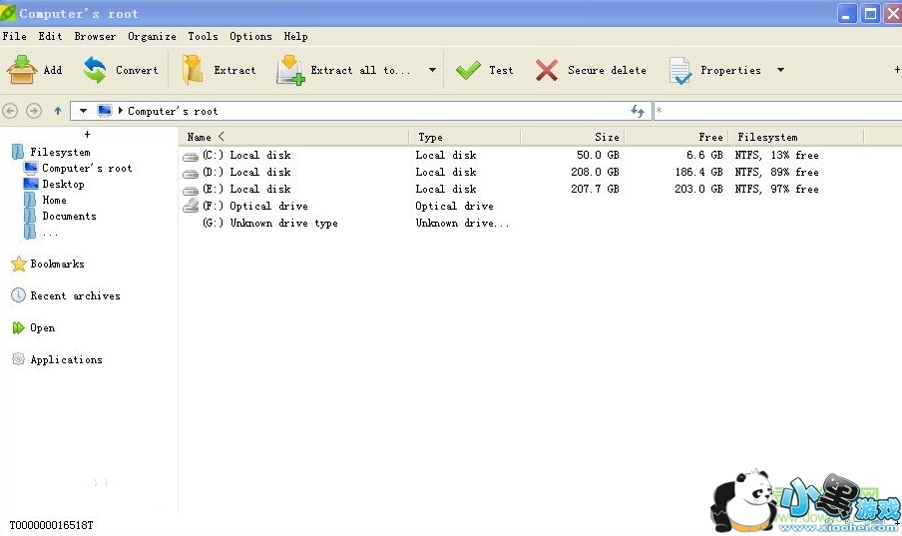The width and height of the screenshot is (902, 536).
Task: Click the Add archive icon
Action: pos(22,70)
